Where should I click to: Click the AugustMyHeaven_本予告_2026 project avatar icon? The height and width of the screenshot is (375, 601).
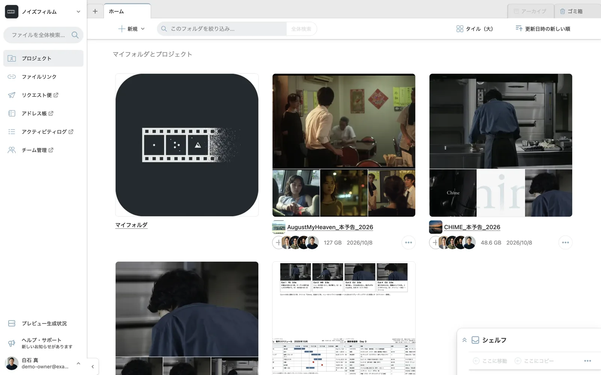click(279, 227)
